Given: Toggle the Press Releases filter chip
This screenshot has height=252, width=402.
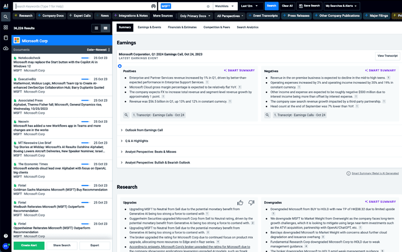Looking at the screenshot, I should point(296,16).
